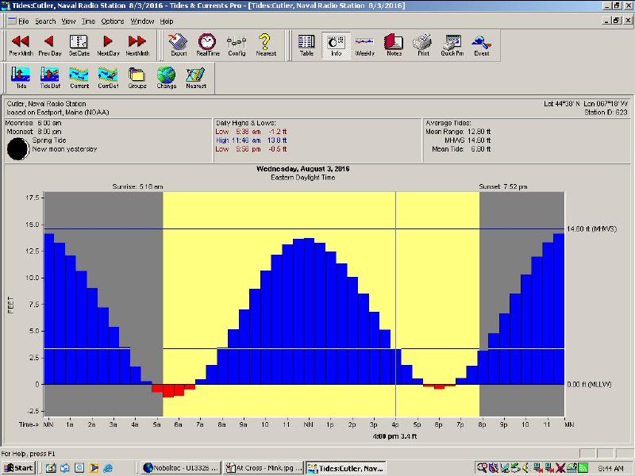Open Notes book icon
Viewport: 635px width, 476px height.
pyautogui.click(x=394, y=44)
